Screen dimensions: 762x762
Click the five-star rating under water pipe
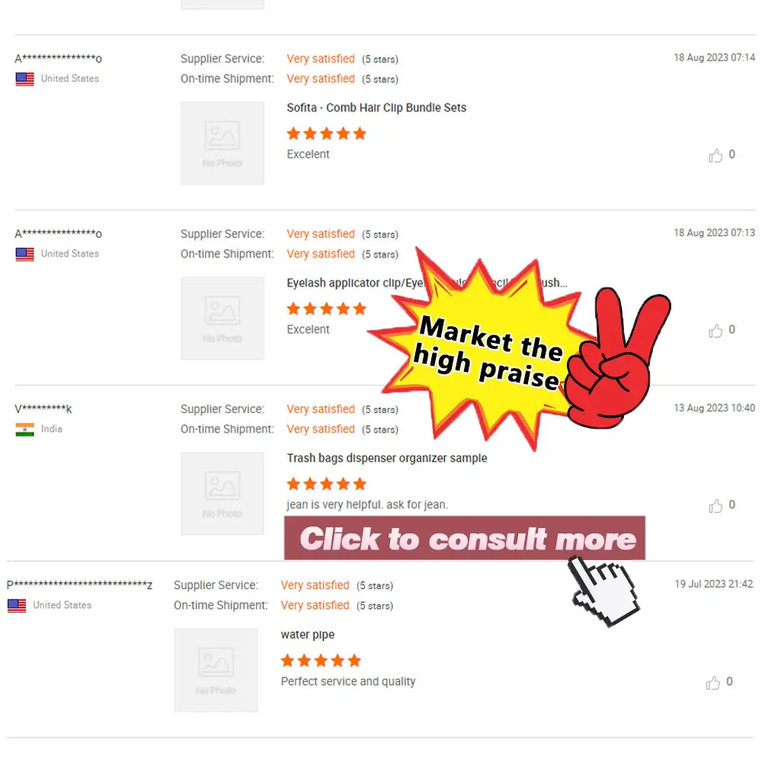click(x=321, y=661)
